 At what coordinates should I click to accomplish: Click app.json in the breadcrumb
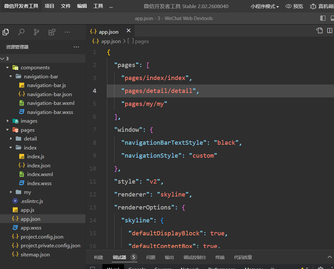tap(111, 41)
